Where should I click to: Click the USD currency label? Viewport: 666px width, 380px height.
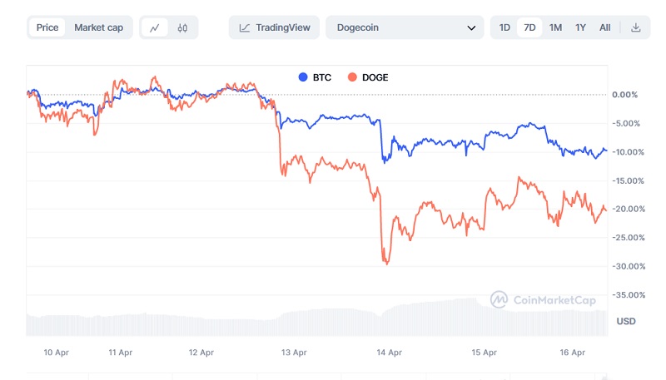(x=626, y=321)
